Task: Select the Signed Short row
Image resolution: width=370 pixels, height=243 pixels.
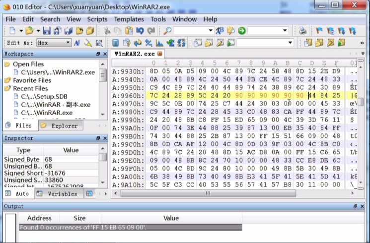Action: click(51, 173)
